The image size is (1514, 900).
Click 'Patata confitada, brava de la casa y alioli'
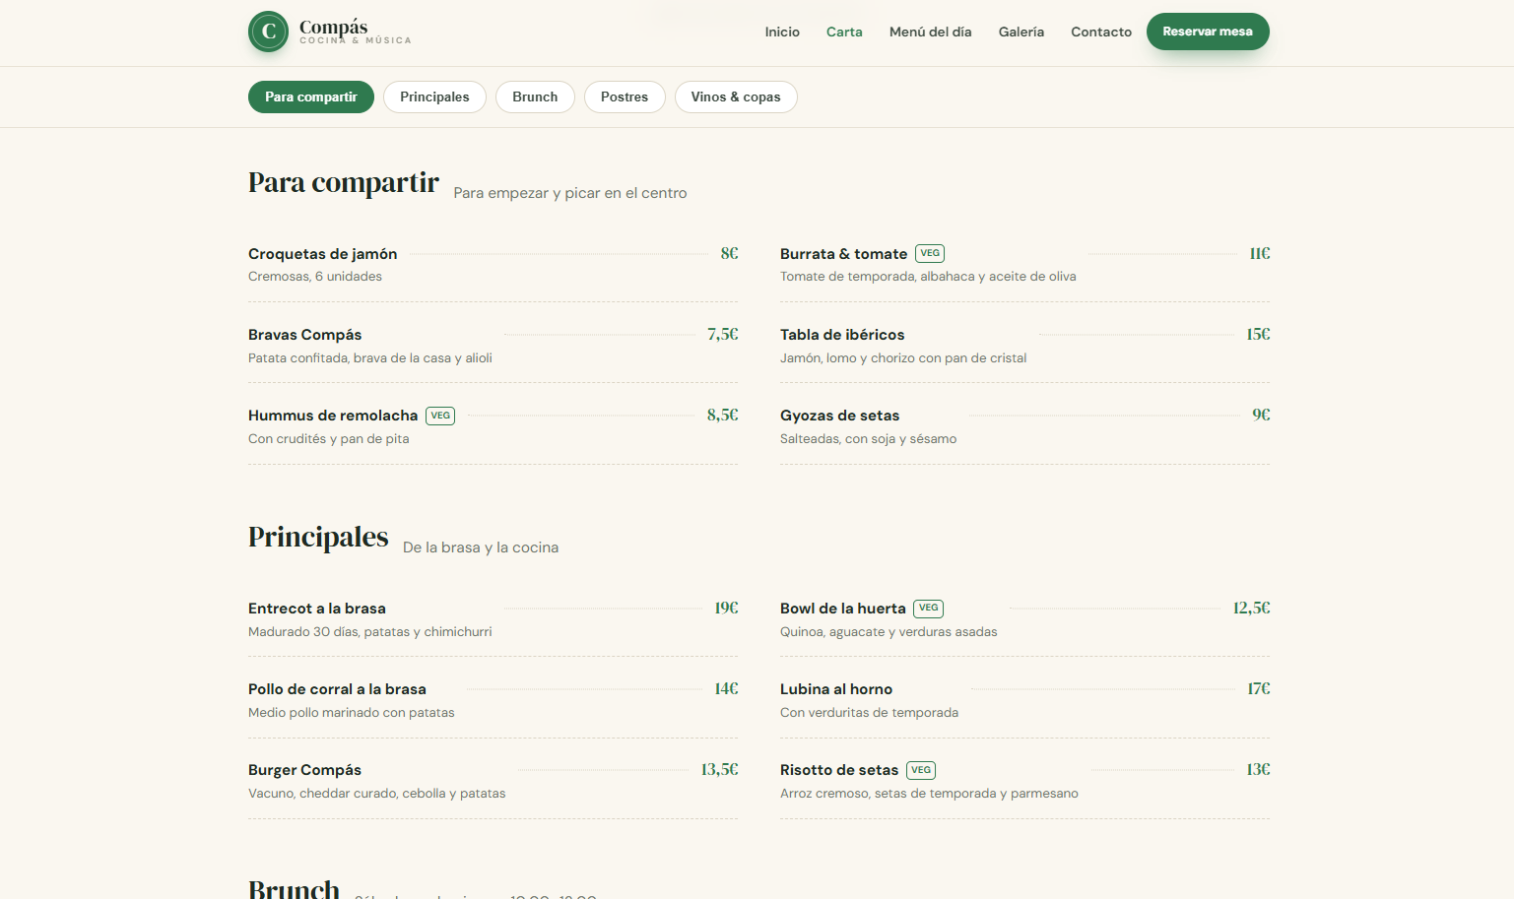(370, 358)
